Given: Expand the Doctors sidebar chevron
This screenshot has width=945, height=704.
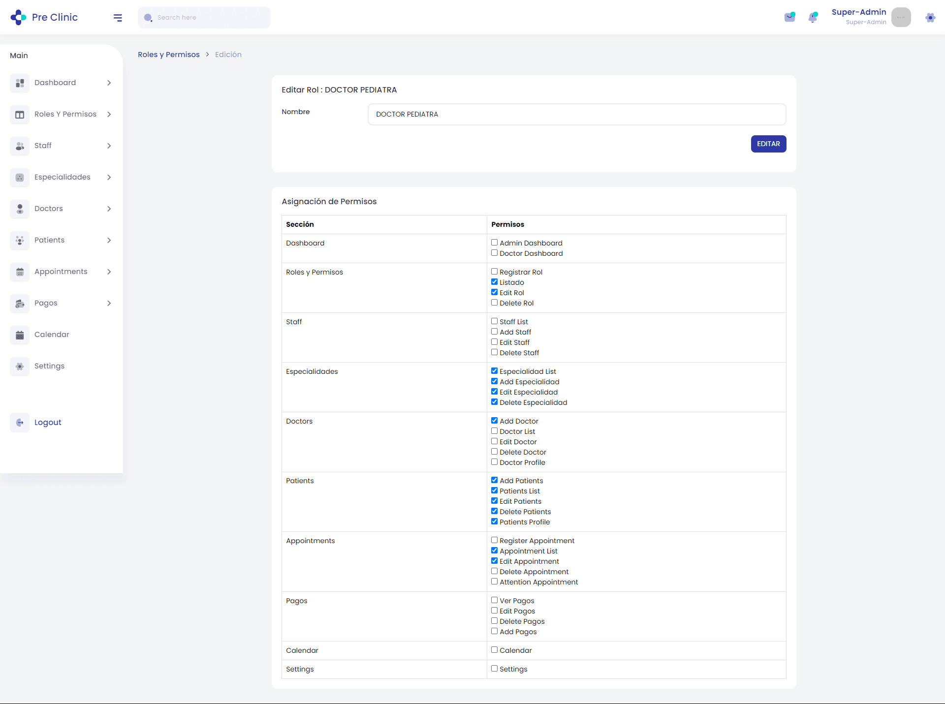Looking at the screenshot, I should point(109,209).
